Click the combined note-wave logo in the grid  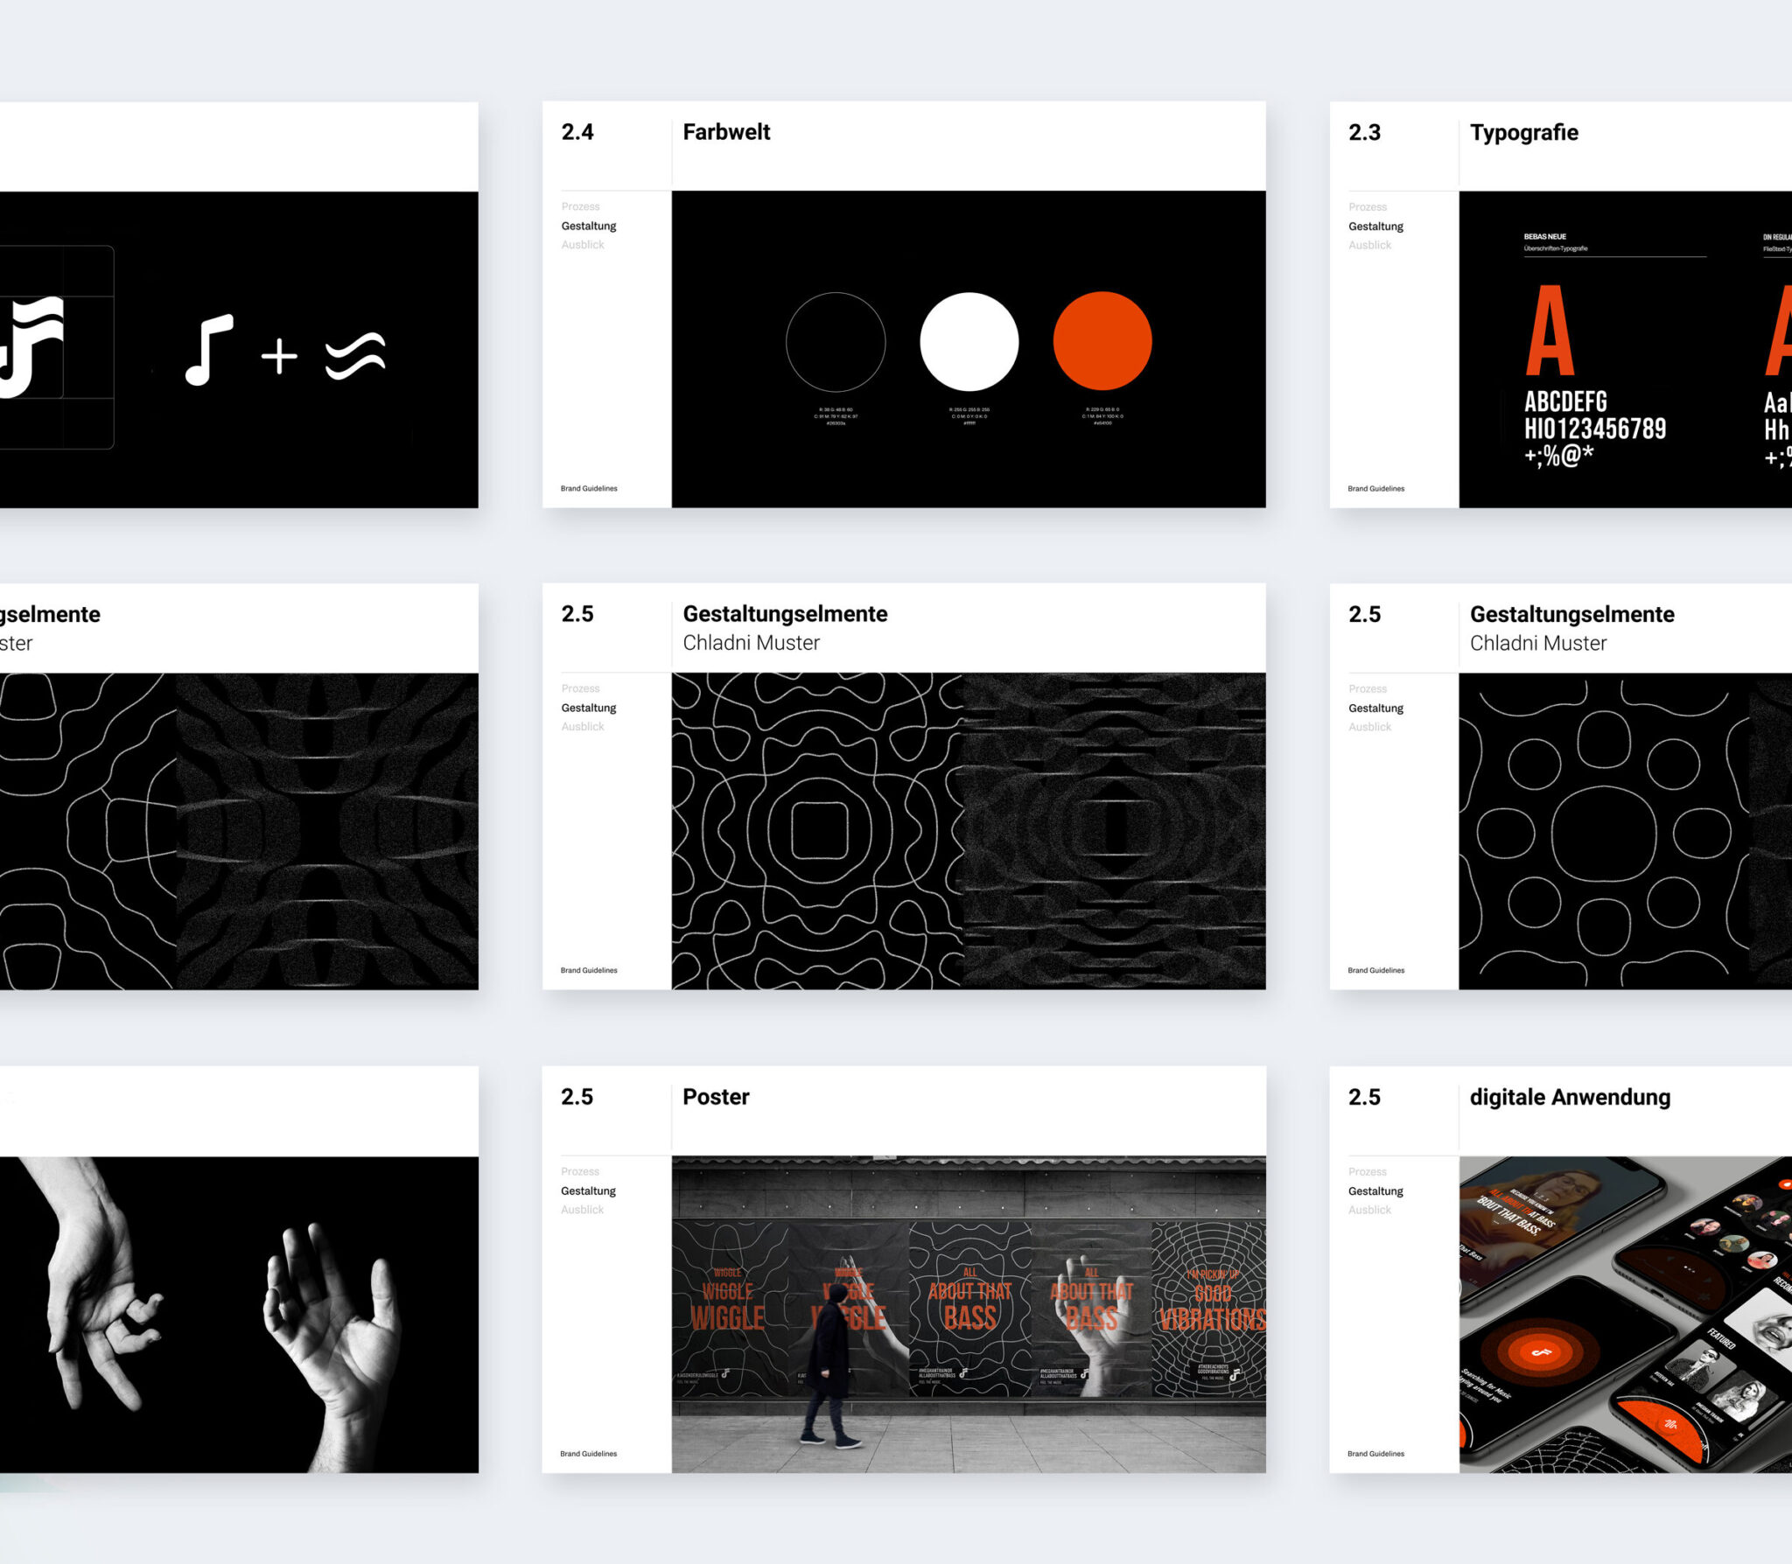31,347
